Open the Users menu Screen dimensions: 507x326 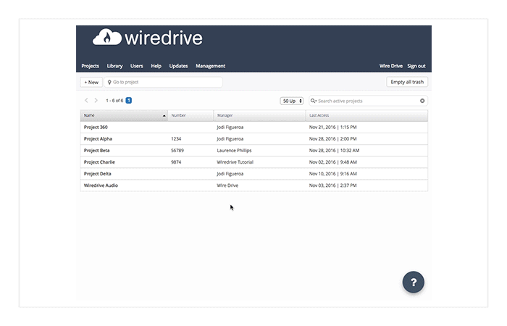tap(137, 66)
